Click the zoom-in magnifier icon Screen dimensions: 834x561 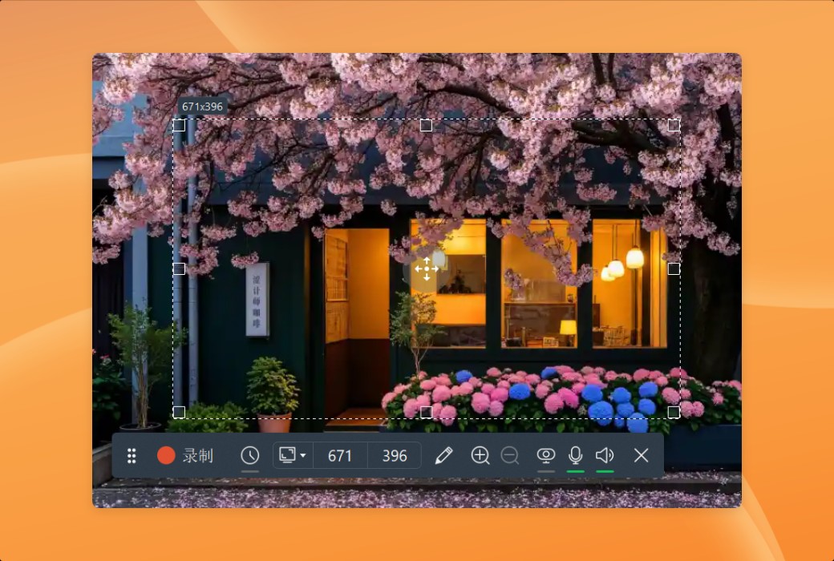click(480, 455)
